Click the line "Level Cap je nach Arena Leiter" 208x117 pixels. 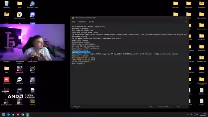[85, 32]
